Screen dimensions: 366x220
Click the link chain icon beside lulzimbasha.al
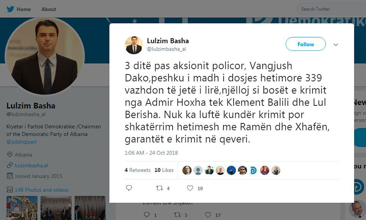[x=10, y=165]
